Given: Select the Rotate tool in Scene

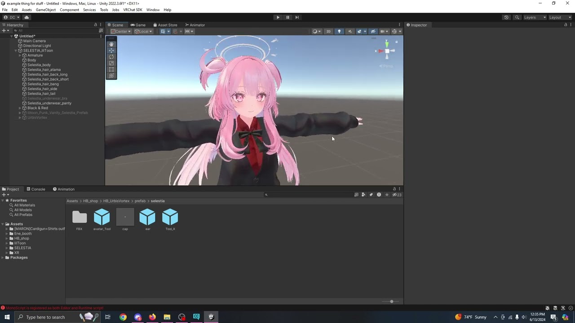Looking at the screenshot, I should click(111, 57).
